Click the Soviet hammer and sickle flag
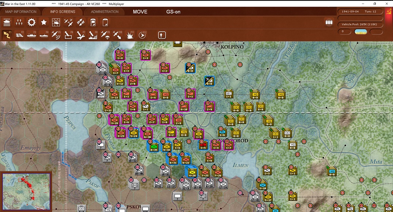Screen dimensions: 393x212 [389, 12]
